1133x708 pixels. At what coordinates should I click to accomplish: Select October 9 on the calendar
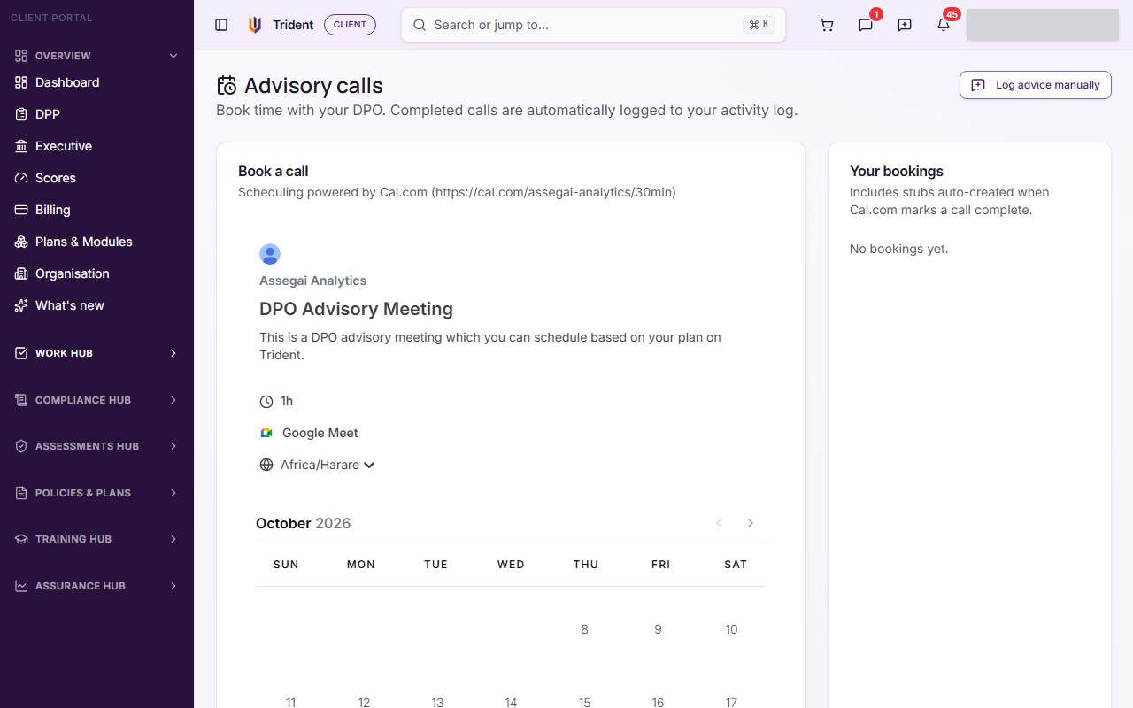[x=658, y=629]
